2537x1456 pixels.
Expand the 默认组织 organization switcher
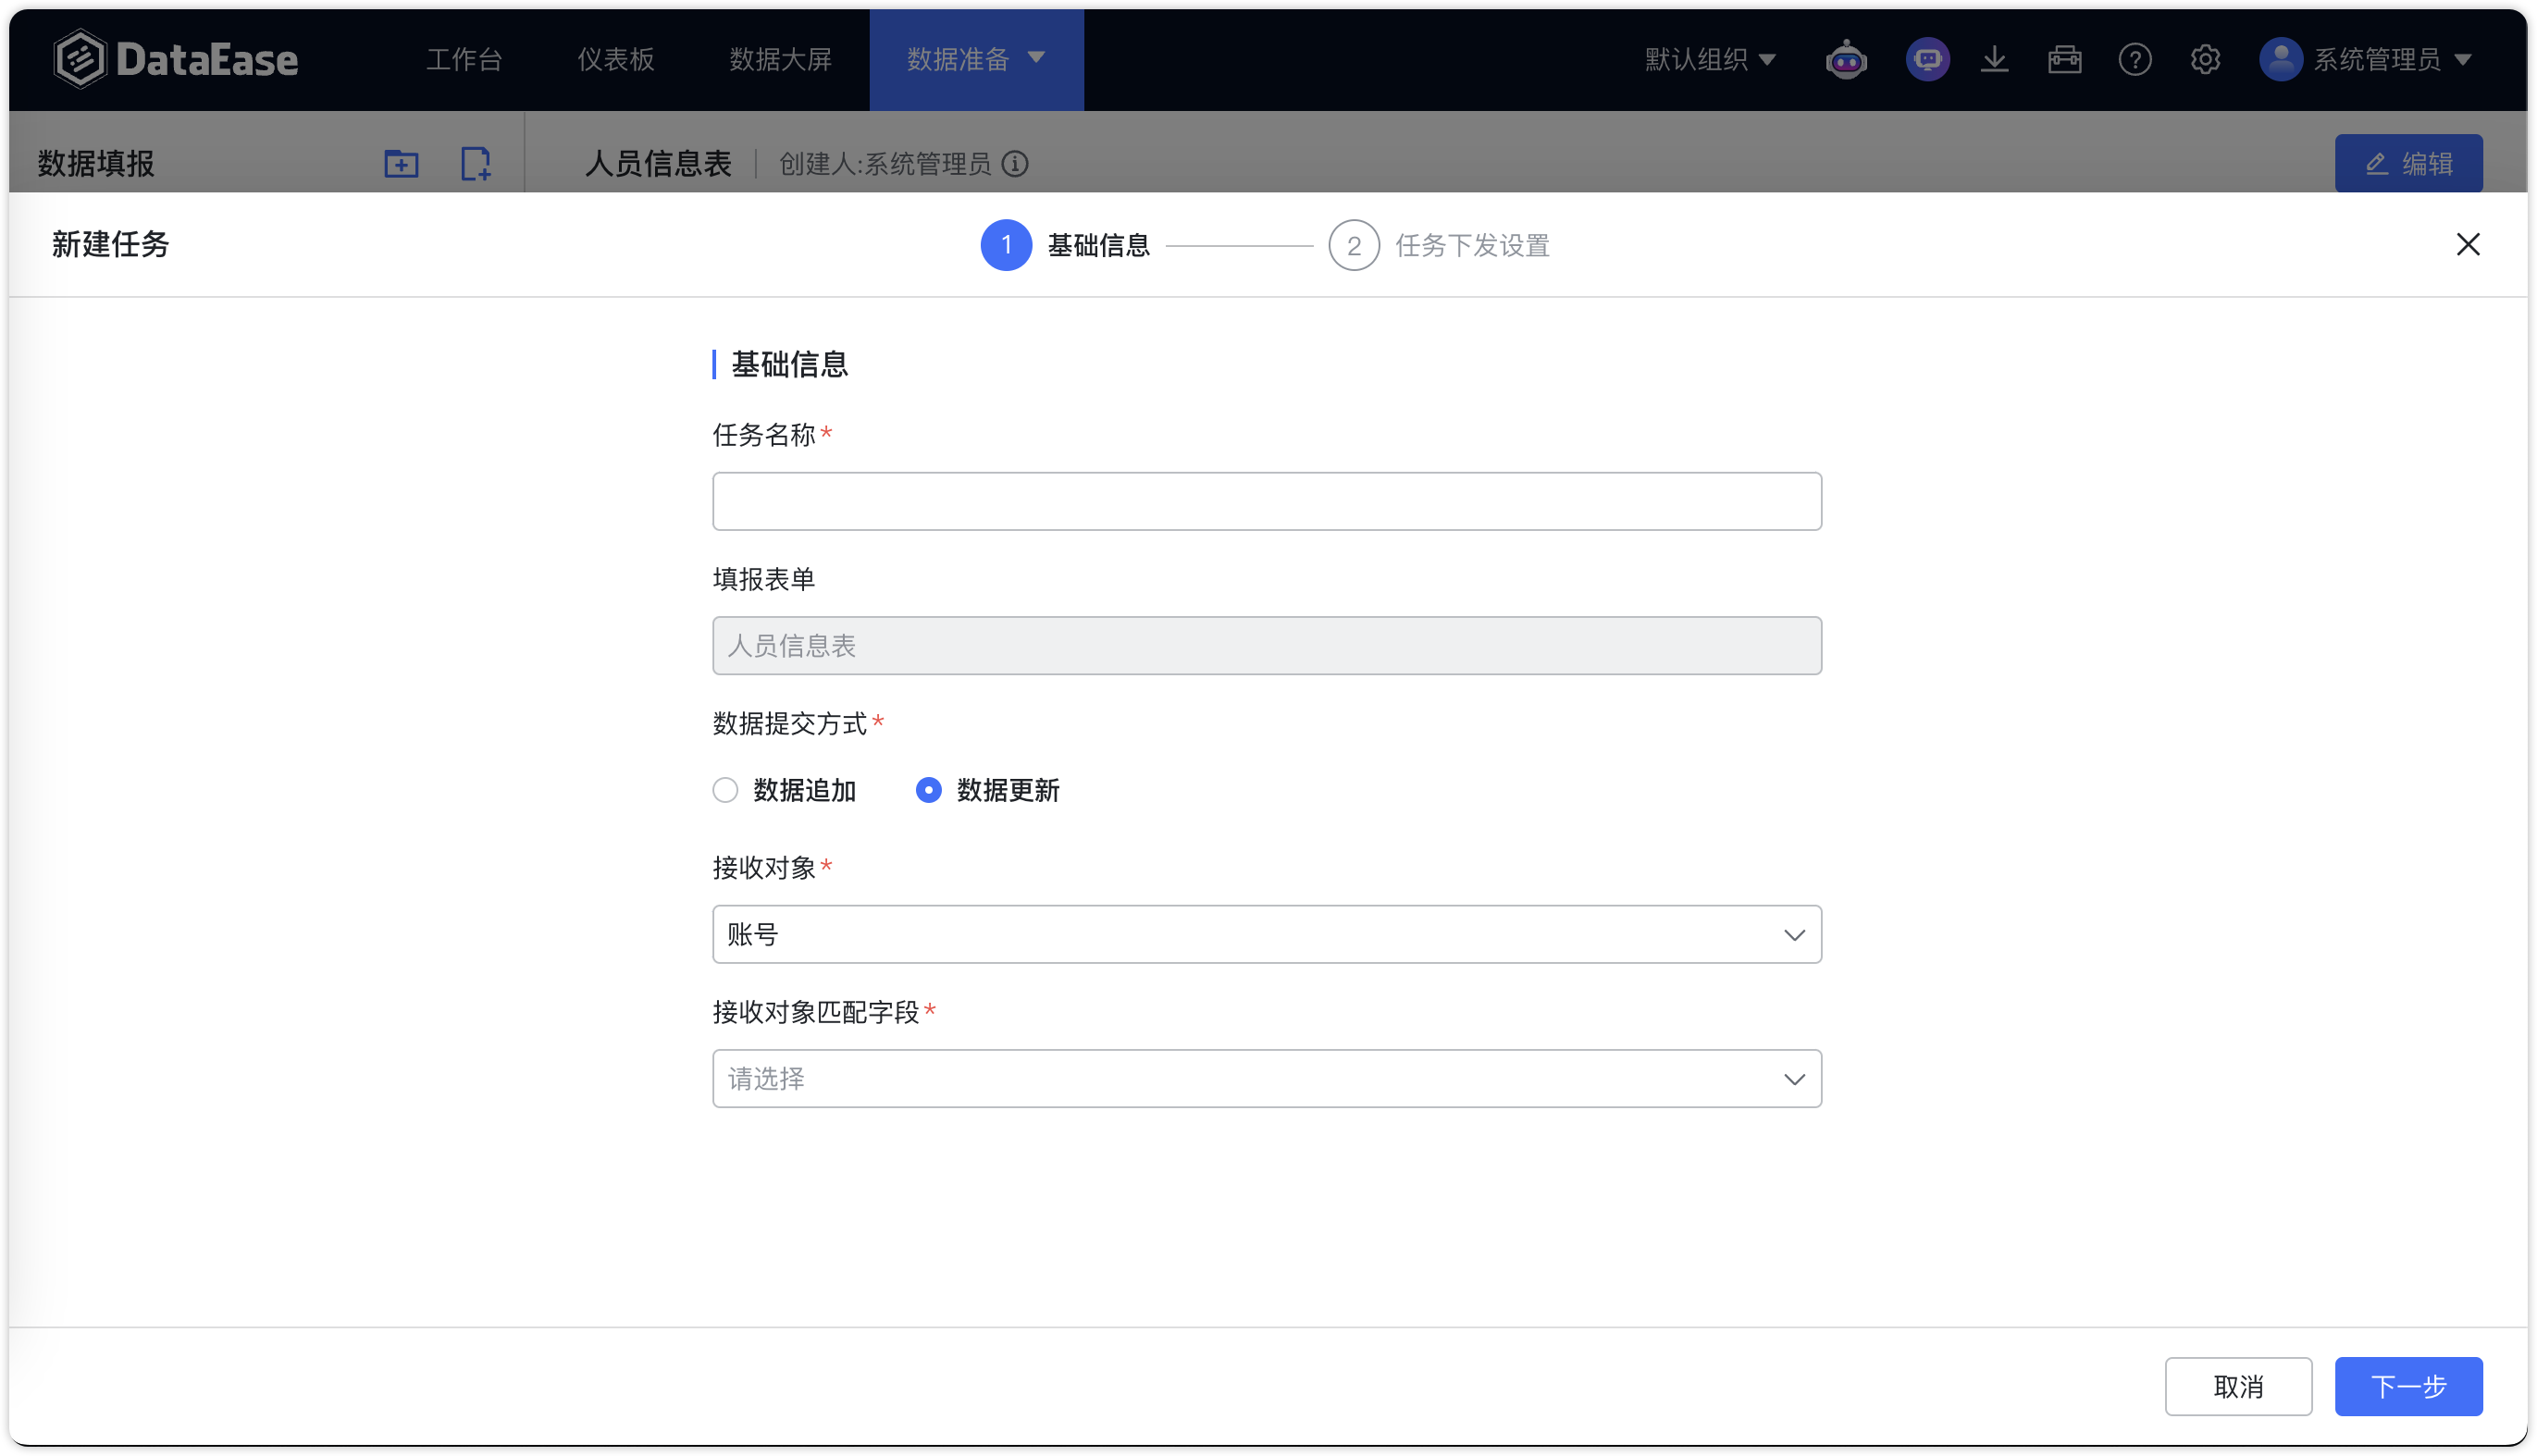pos(1710,60)
